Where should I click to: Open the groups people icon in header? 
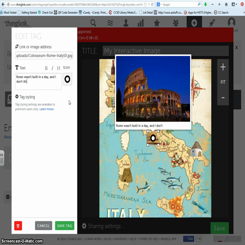(x=176, y=23)
